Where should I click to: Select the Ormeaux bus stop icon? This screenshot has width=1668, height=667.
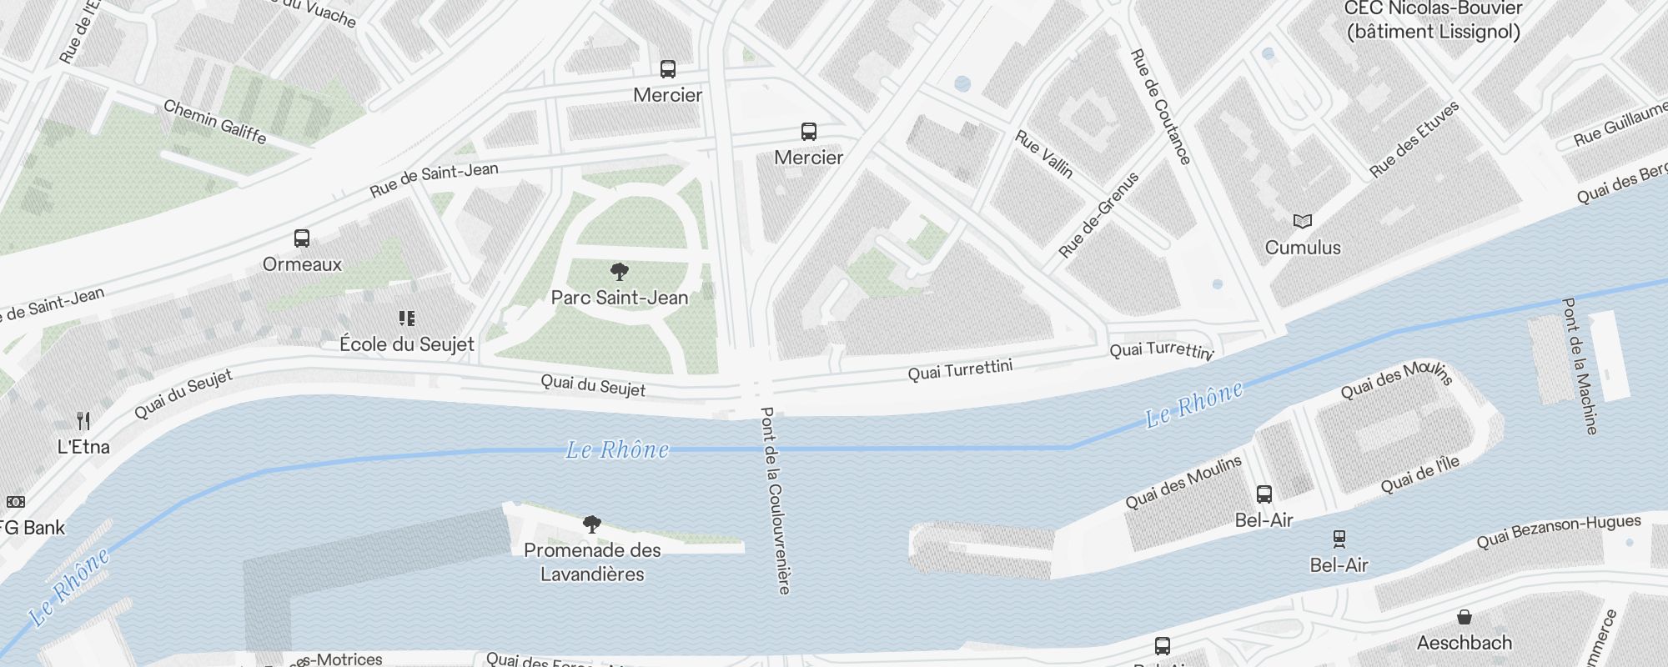tap(302, 238)
